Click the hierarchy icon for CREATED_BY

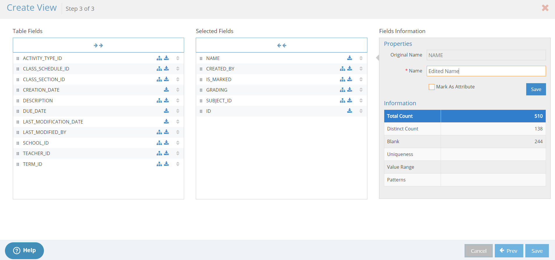[342, 69]
